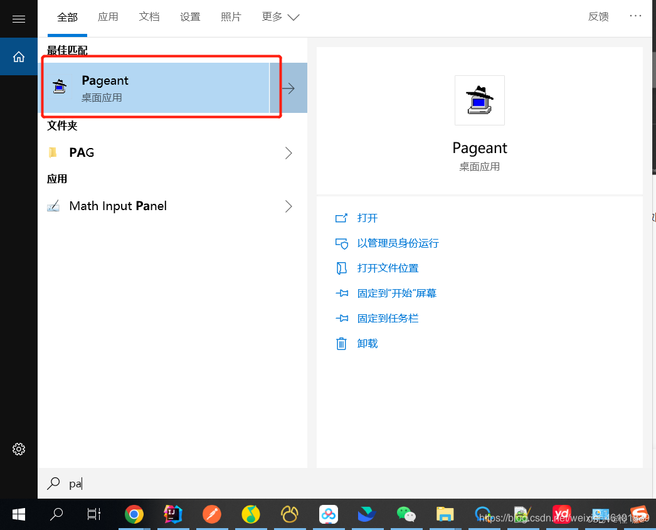Open File Explorer from taskbar
The image size is (656, 530).
[445, 514]
